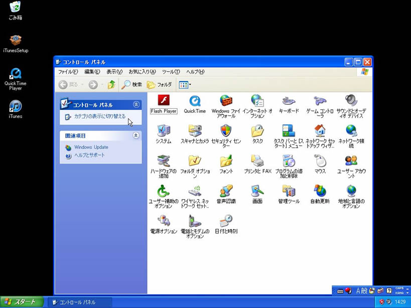Click the taskbar clock showing 14:29
The height and width of the screenshot is (308, 411).
400,302
